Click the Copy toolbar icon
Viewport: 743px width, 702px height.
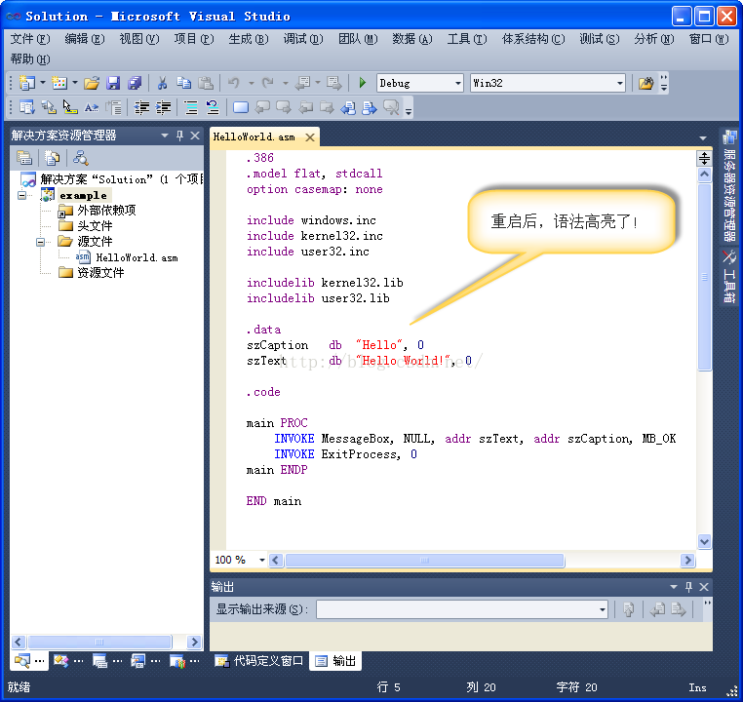pos(184,84)
